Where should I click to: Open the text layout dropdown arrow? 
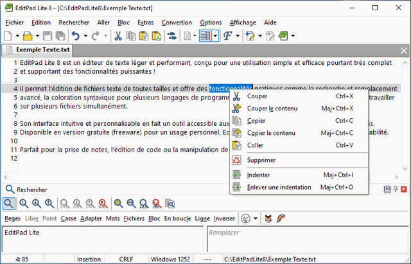click(x=195, y=36)
